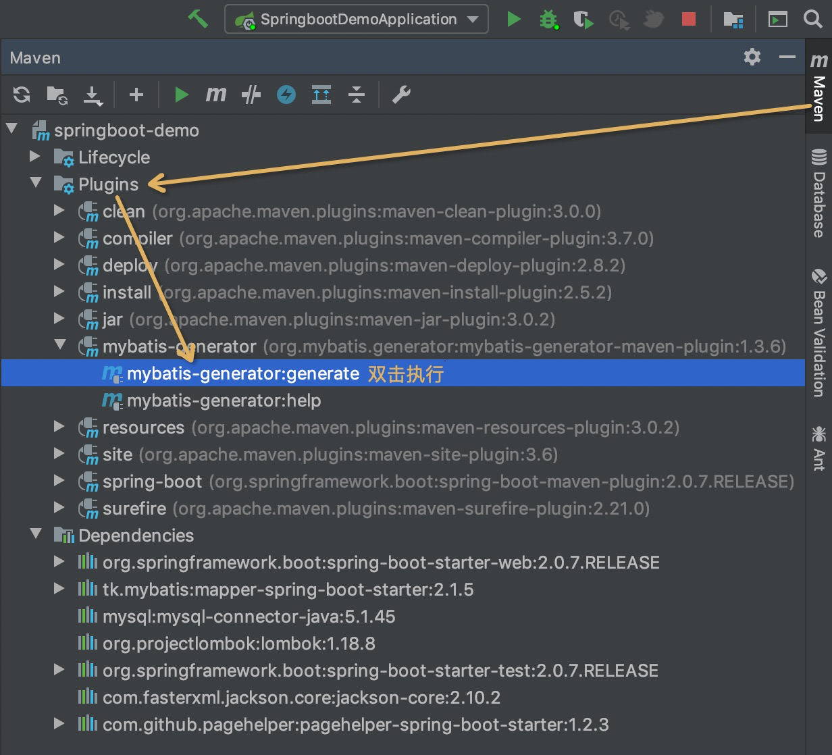
Task: Select the spring-boot plugin row
Action: 402,481
